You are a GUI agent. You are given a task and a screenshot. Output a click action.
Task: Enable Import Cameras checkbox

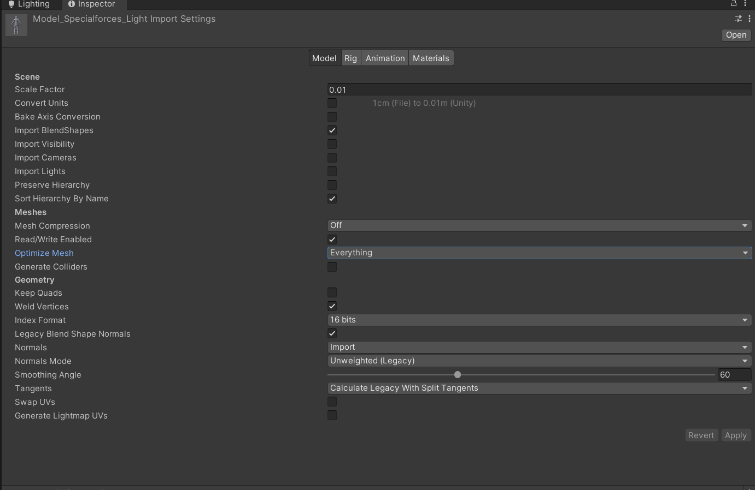point(332,158)
